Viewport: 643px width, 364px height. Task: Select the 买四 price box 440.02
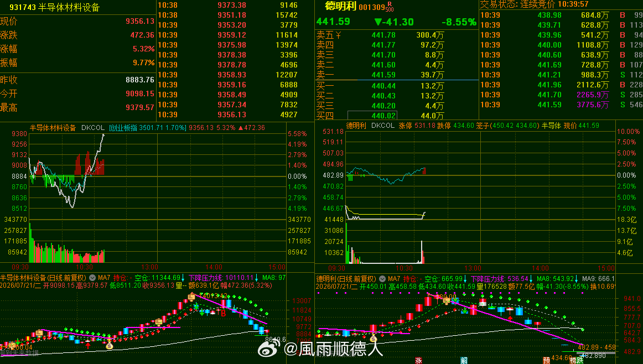372,116
